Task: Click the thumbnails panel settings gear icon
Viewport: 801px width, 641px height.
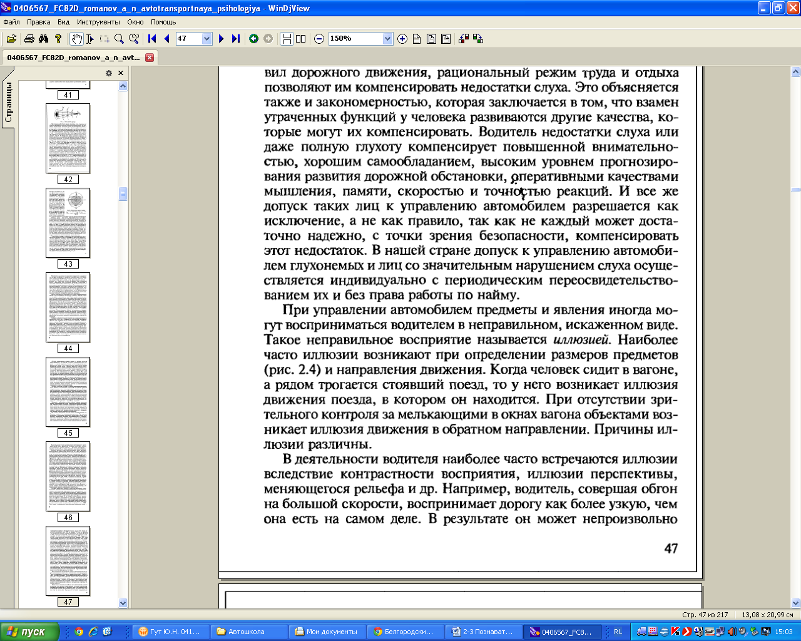Action: [109, 73]
